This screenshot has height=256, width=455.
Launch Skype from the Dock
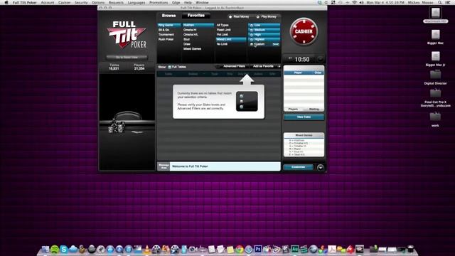pyautogui.click(x=64, y=250)
